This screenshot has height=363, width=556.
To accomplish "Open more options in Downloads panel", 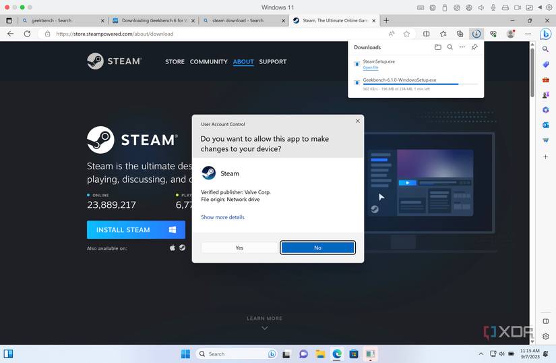I will click(462, 47).
